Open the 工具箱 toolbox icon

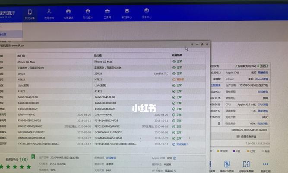click(x=107, y=11)
